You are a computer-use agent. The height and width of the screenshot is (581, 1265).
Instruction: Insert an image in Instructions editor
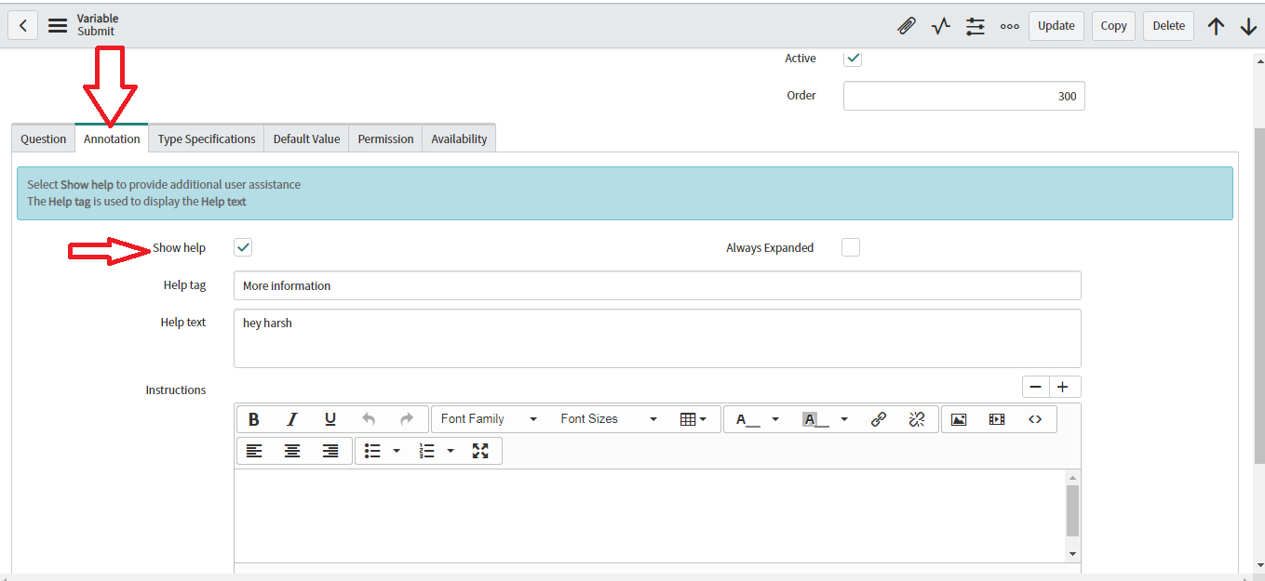pyautogui.click(x=959, y=419)
